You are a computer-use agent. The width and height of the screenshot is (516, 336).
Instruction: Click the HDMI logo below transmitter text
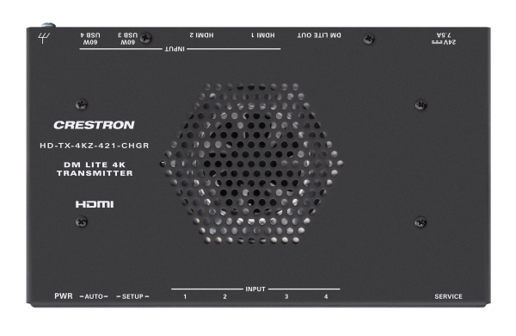[95, 204]
